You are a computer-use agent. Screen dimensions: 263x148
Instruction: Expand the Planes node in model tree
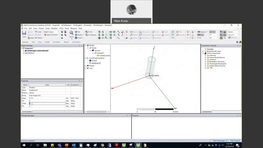click(85, 66)
